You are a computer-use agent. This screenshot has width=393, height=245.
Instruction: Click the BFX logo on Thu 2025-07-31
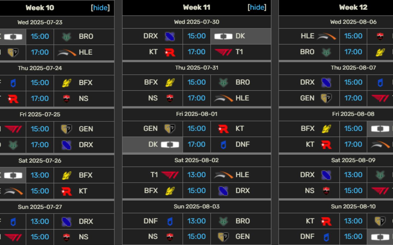170,82
